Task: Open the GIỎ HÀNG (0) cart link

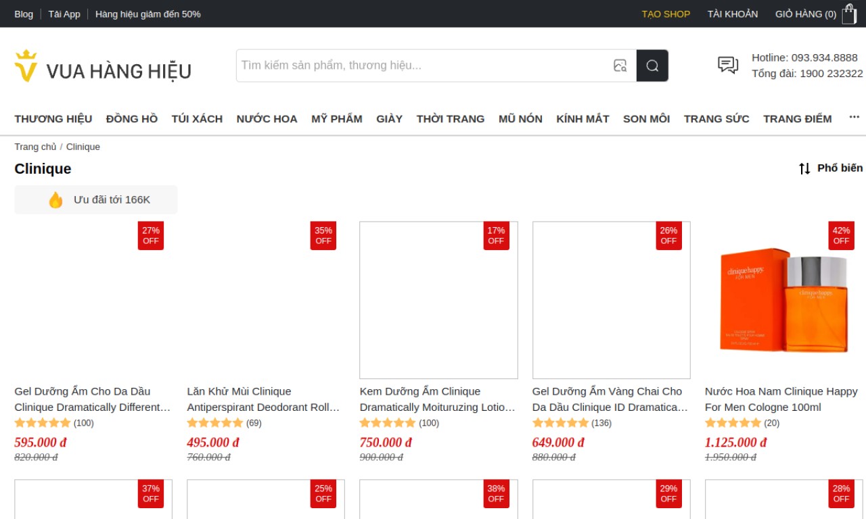Action: [806, 14]
